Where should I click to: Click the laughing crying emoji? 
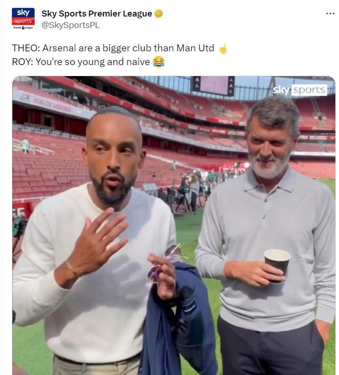[159, 62]
